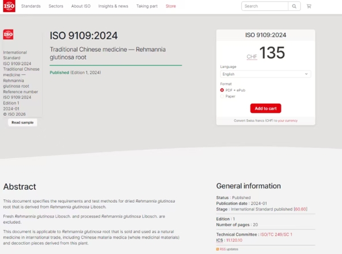Expand the Language dropdown showing English
Image resolution: width=342 pixels, height=254 pixels.
(x=266, y=74)
